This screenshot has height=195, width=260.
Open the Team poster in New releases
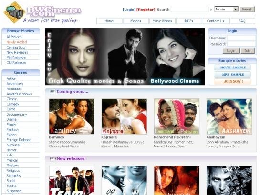pos(72,180)
